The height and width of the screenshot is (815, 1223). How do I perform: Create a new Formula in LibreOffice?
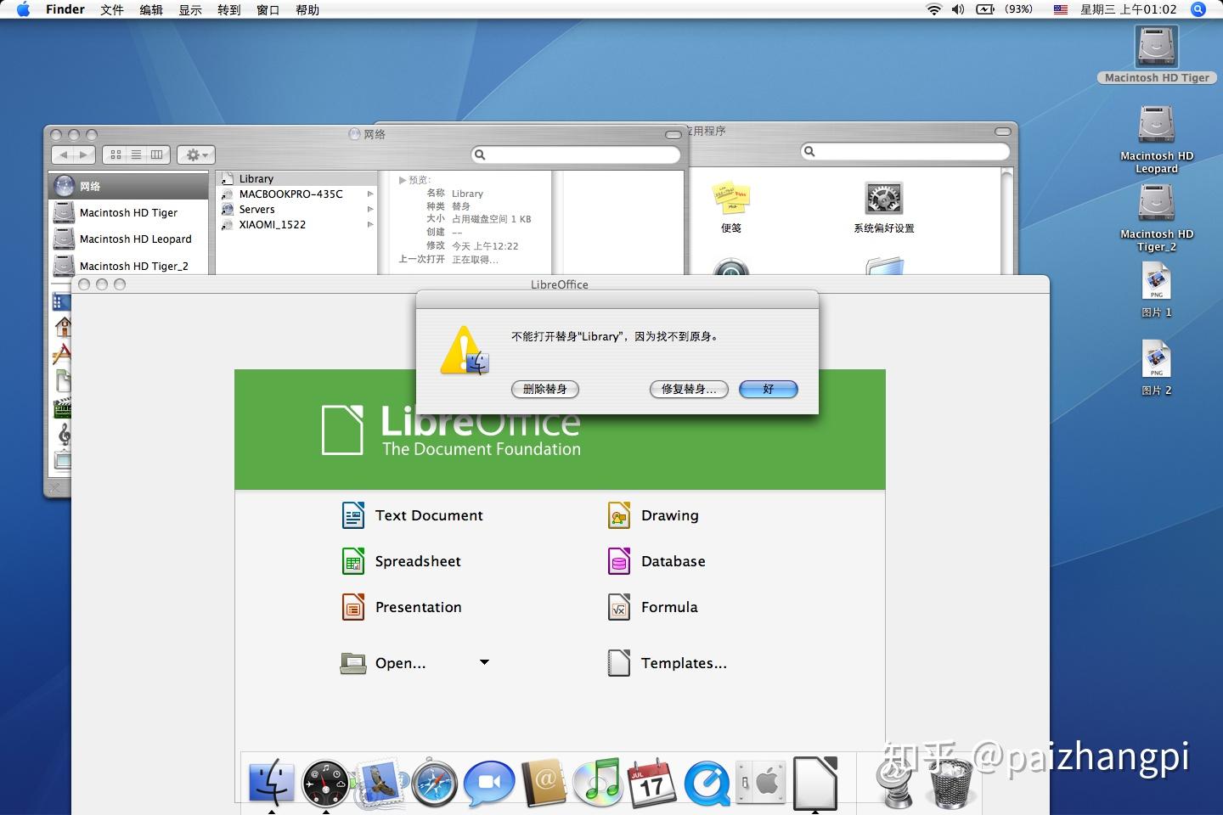click(x=653, y=607)
